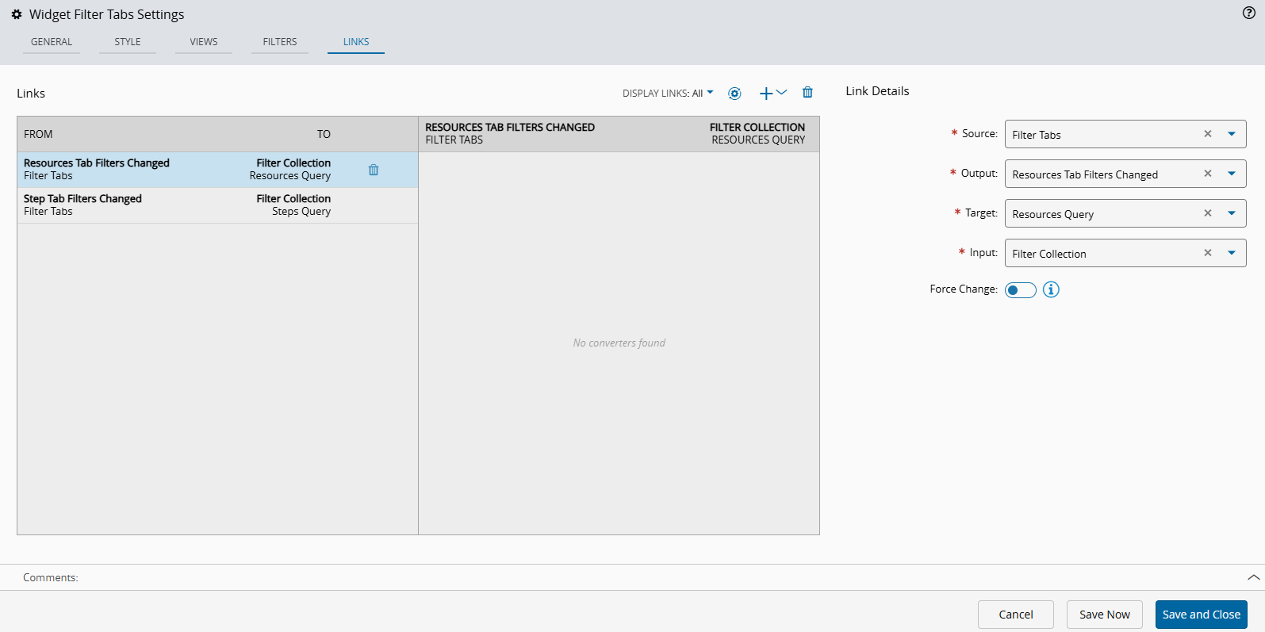Screen dimensions: 1265x632
Task: Click the Target field showing Resources Query
Action: coord(1125,213)
